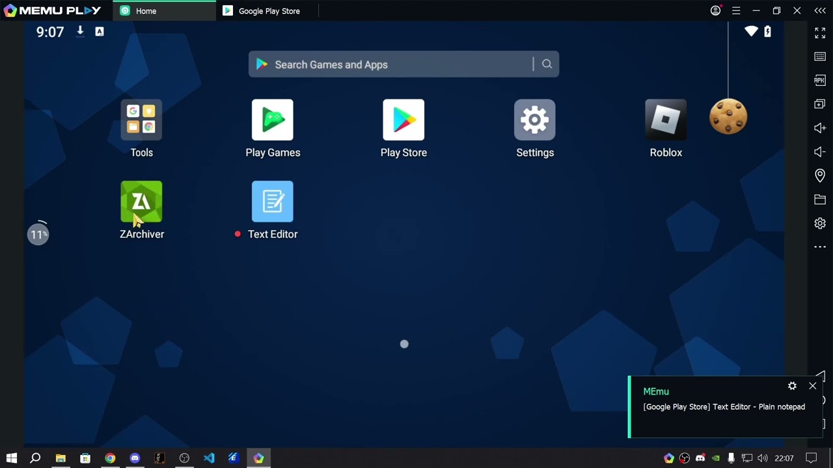This screenshot has width=833, height=468.
Task: Click the magnifier search button
Action: [547, 64]
